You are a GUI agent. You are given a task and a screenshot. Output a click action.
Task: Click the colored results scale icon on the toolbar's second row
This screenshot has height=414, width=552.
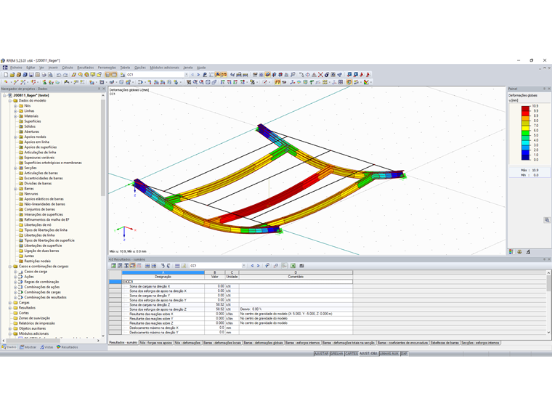pyautogui.click(x=366, y=82)
